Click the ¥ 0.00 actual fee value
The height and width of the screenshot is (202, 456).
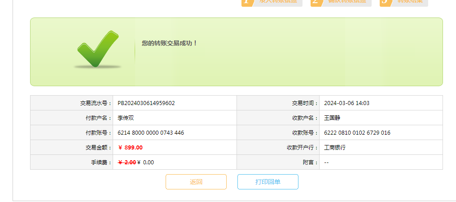click(145, 162)
